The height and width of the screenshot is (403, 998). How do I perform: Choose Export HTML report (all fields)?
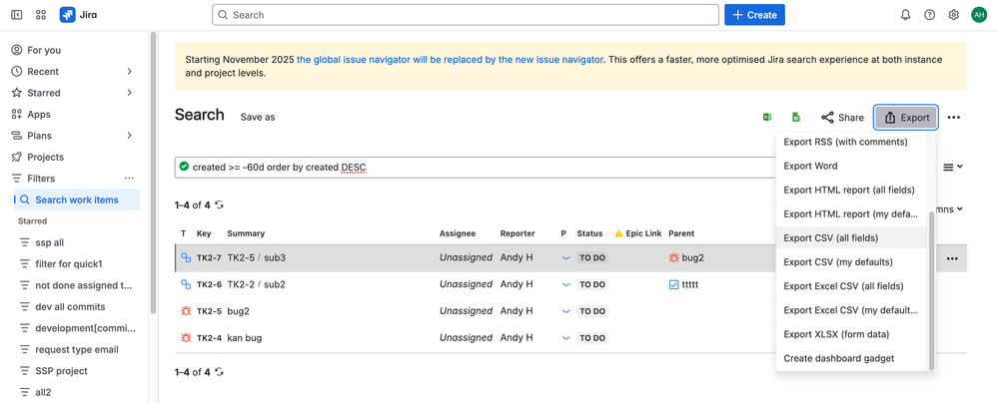(x=849, y=191)
